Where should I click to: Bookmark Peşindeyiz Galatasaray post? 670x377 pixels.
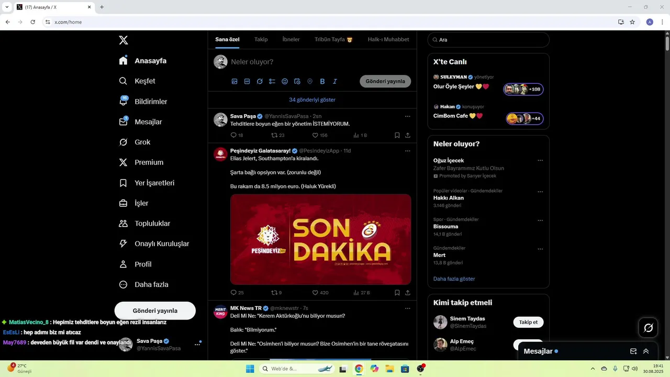pyautogui.click(x=397, y=293)
